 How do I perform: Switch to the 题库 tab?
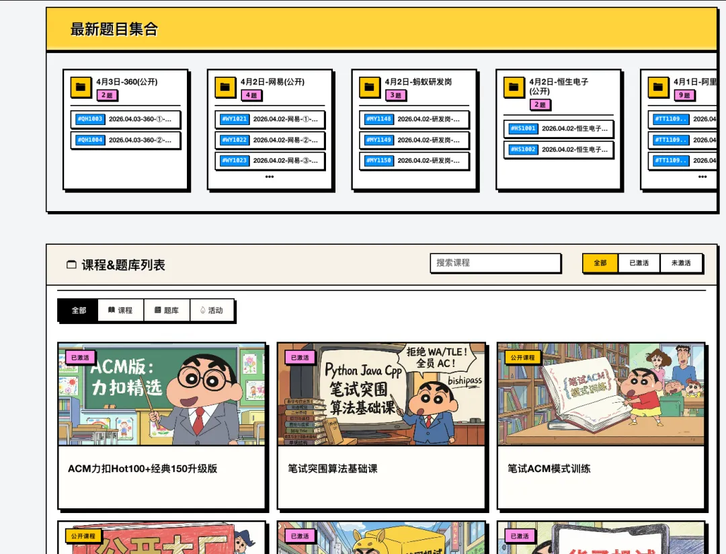[x=167, y=311]
